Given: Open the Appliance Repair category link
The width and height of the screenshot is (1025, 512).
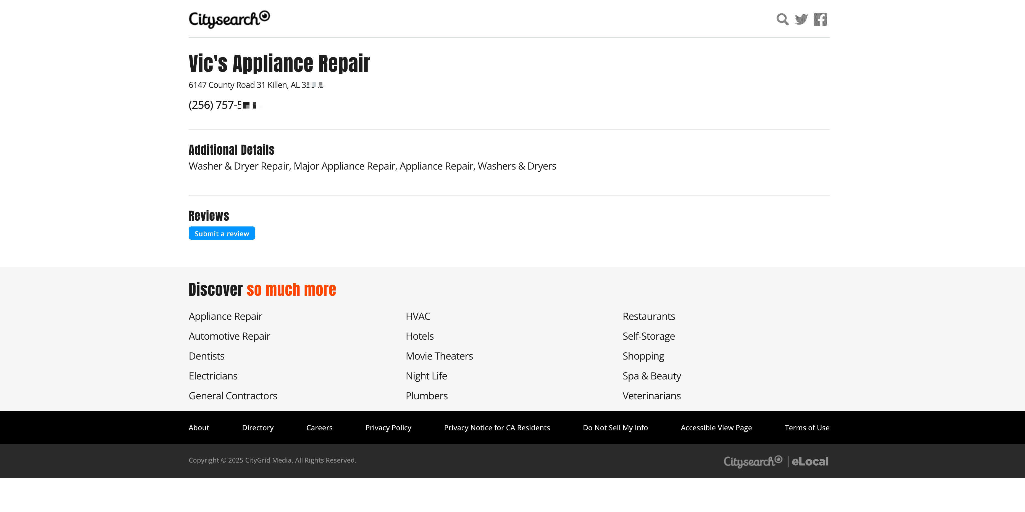Looking at the screenshot, I should pos(225,316).
